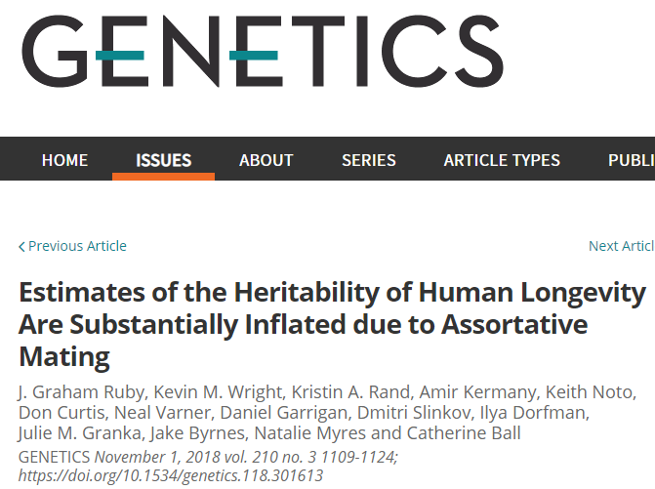
Task: Click author Daniel Garrigan
Action: tap(284, 413)
